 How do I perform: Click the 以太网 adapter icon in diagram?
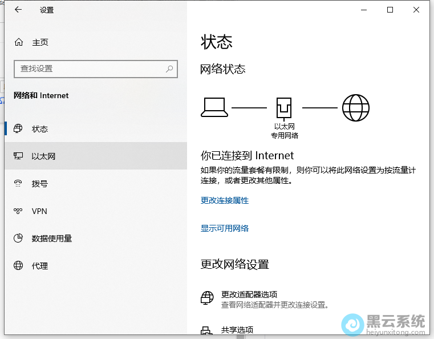point(284,108)
